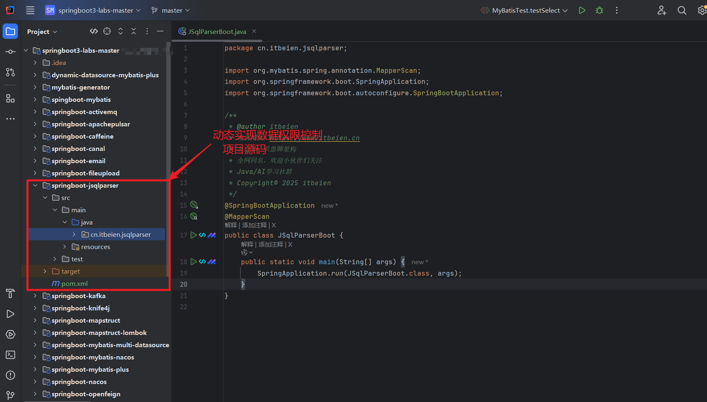Open the Services tool window
Screen dimensions: 707x402
tap(10, 334)
